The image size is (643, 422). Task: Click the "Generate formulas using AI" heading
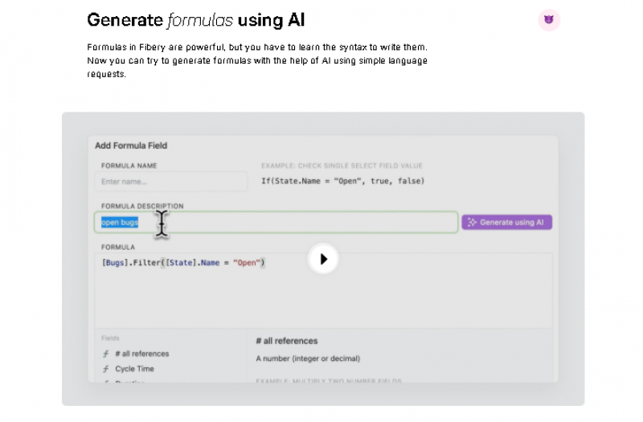click(195, 20)
